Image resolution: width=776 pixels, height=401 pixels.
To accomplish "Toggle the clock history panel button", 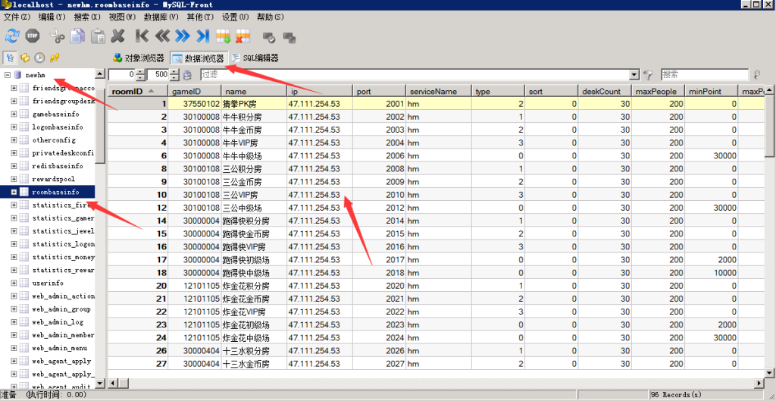I will (x=39, y=58).
